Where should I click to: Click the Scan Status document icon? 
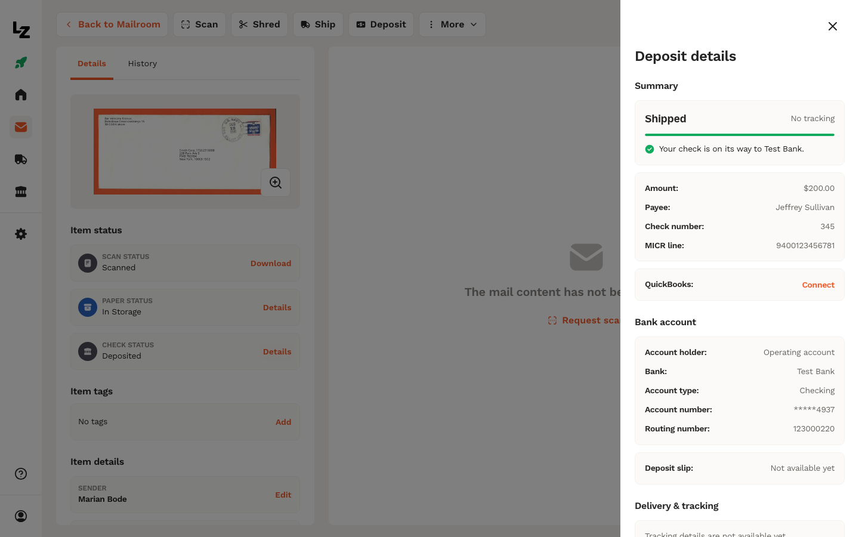88,263
